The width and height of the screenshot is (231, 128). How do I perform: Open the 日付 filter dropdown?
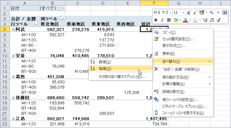click(63, 8)
